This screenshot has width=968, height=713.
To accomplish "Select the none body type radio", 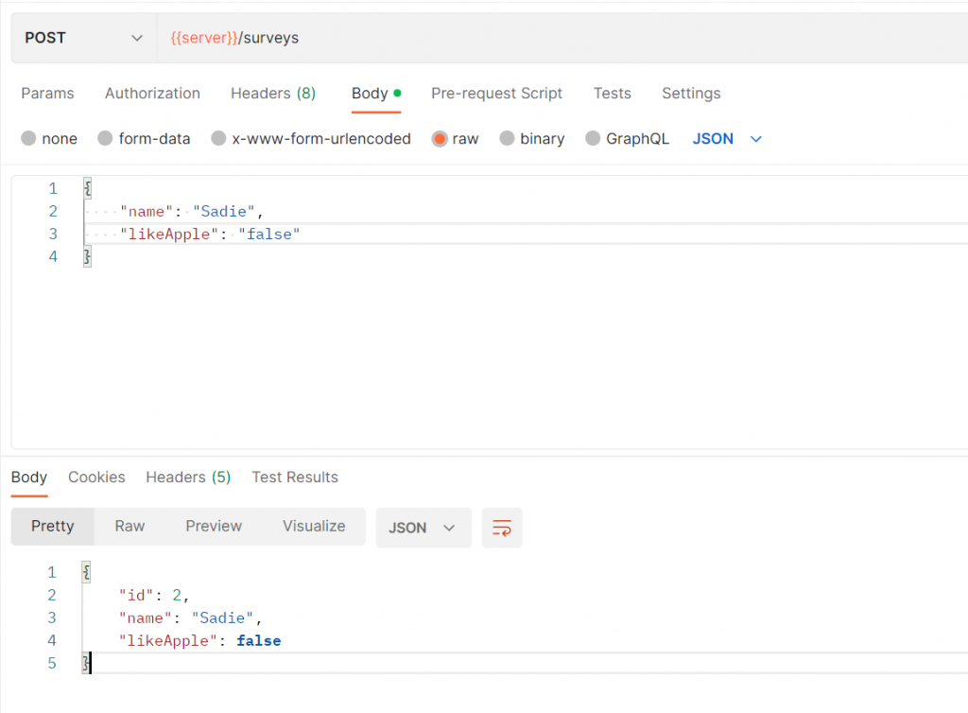I will tap(28, 138).
